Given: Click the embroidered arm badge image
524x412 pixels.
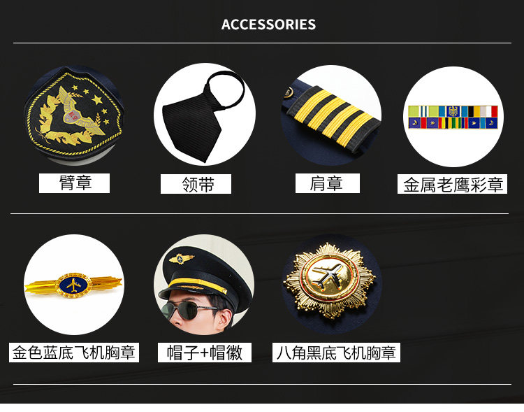Looking at the screenshot, I should pos(74,115).
